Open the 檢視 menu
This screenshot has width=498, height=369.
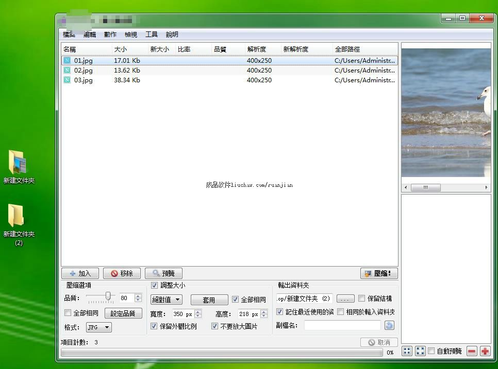point(131,34)
